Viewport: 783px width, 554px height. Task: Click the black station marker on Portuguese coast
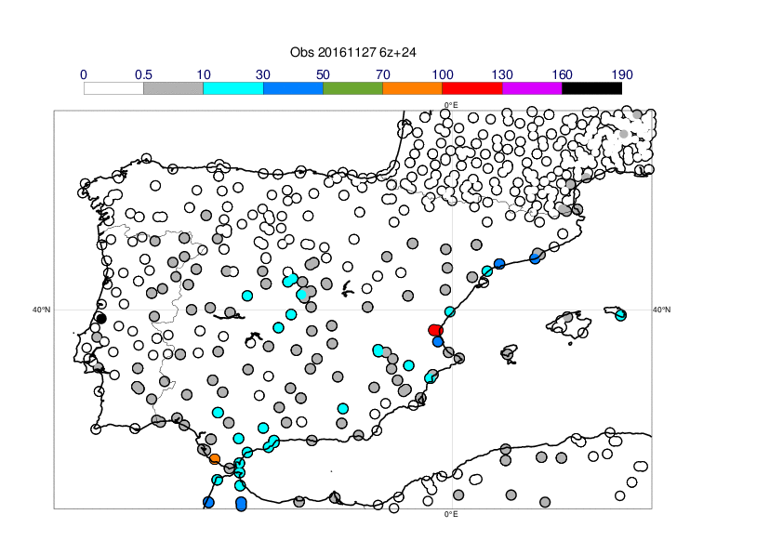tap(101, 319)
